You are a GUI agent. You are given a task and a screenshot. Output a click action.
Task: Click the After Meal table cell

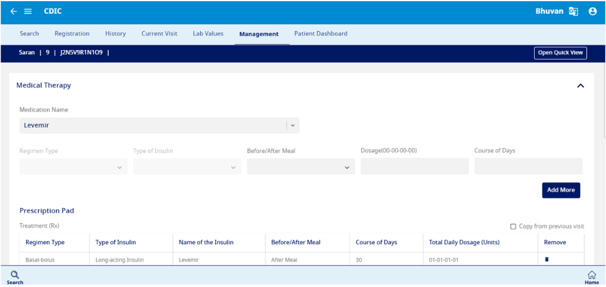coord(284,260)
